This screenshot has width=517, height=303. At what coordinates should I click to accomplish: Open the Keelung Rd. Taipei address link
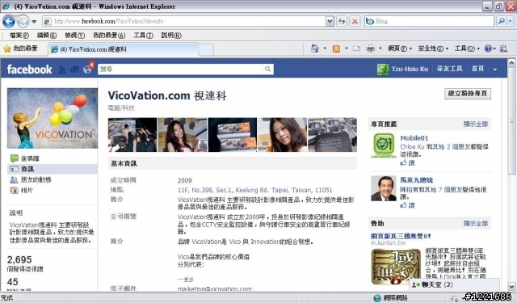tap(254, 190)
